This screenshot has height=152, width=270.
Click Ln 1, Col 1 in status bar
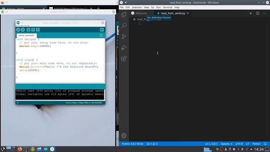point(211,144)
